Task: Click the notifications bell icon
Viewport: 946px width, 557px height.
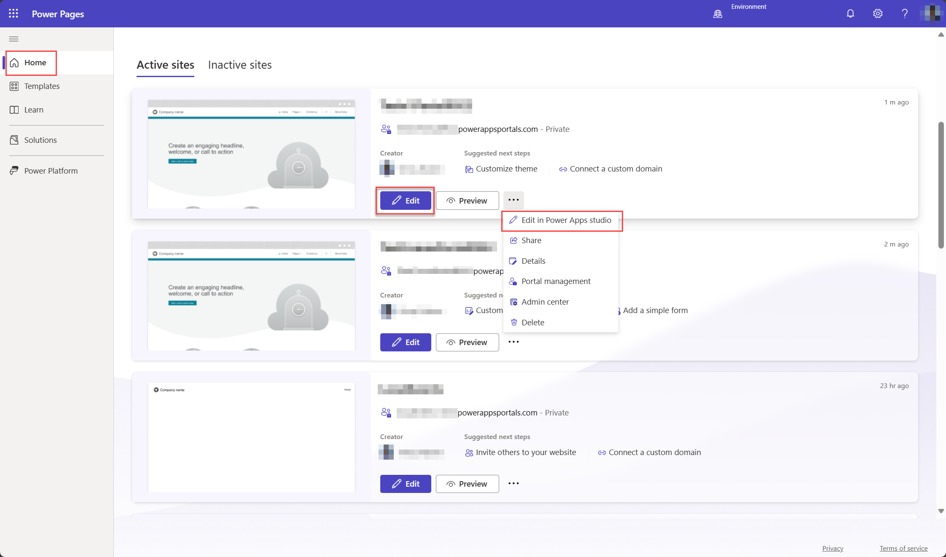Action: [850, 13]
